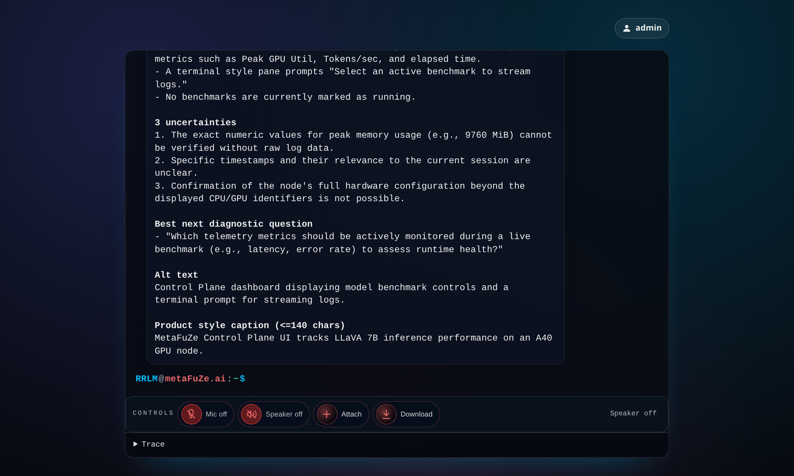Click the muted speaker icon
Viewport: 794px width, 476px height.
(251, 414)
